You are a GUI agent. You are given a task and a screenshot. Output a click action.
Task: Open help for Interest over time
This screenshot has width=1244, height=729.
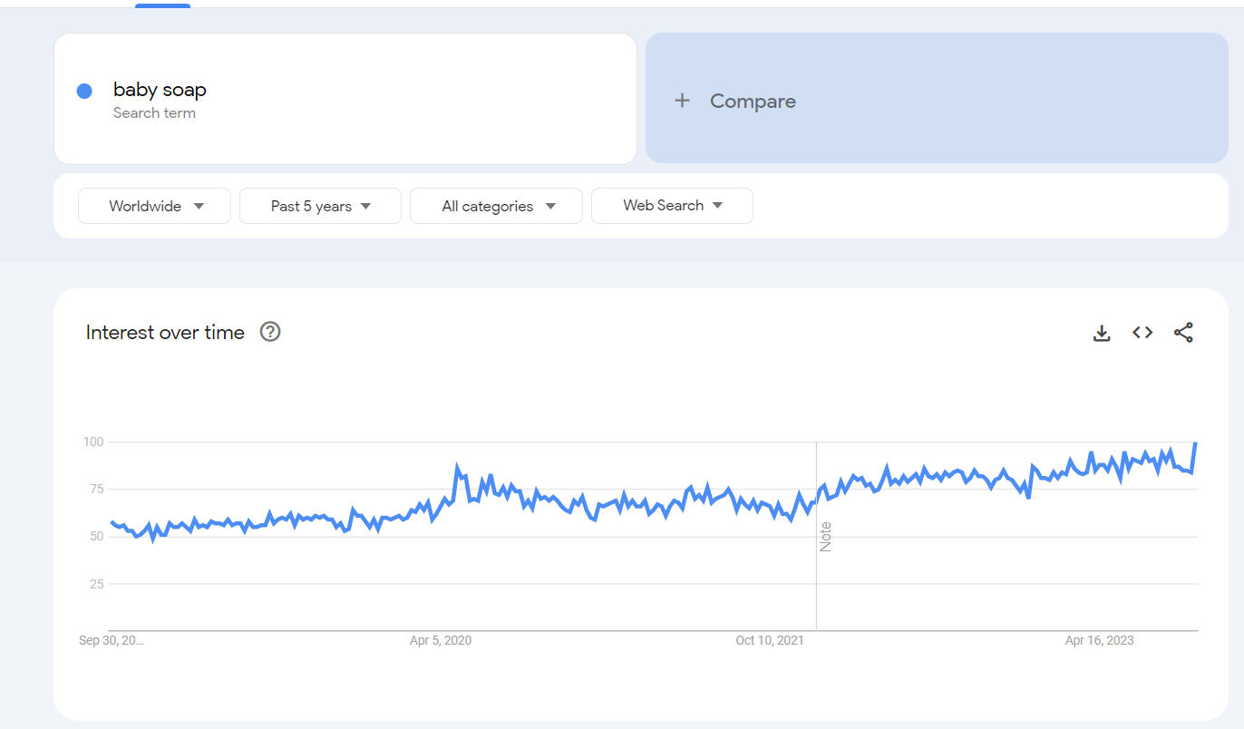pyautogui.click(x=270, y=332)
